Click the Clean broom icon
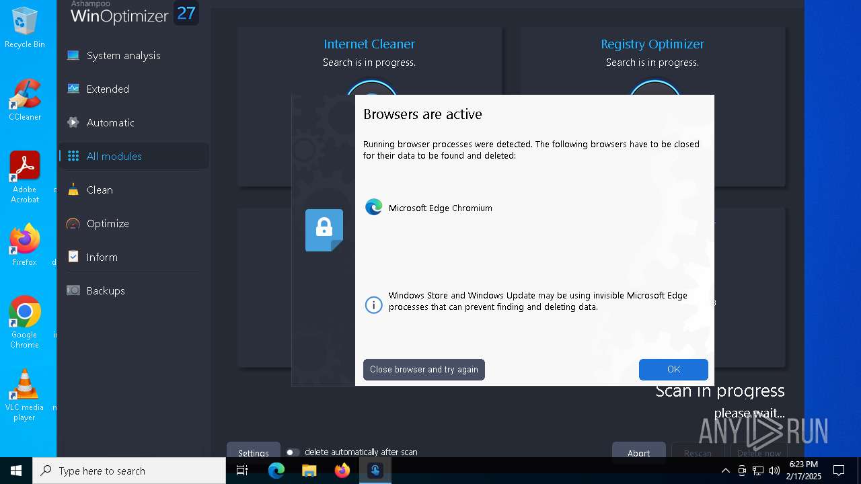The width and height of the screenshot is (861, 484). point(73,190)
